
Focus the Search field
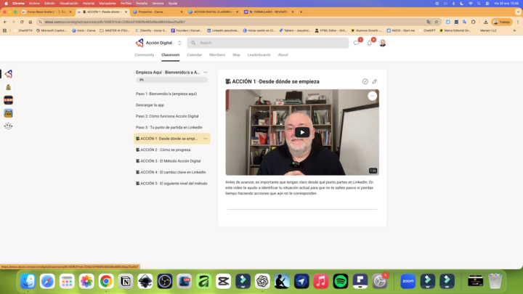268,43
